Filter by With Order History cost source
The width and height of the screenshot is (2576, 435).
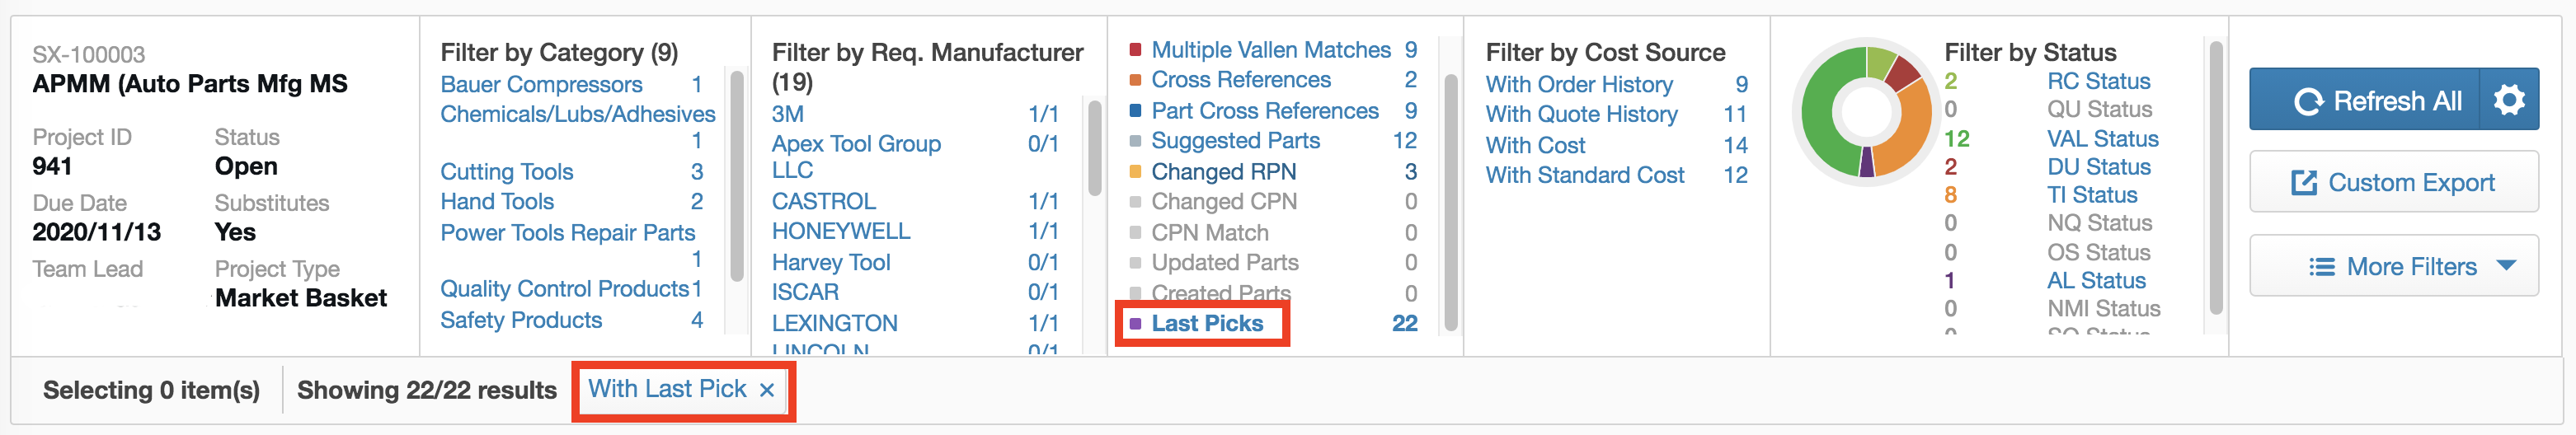1578,85
